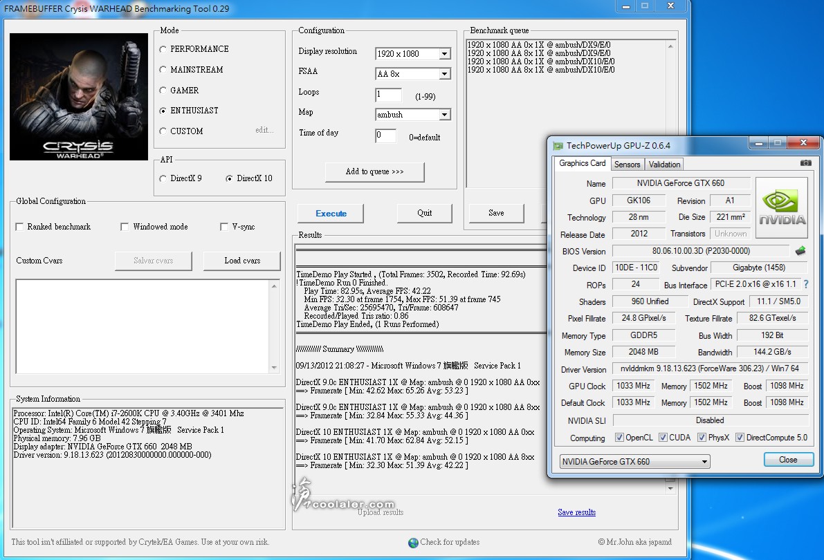The width and height of the screenshot is (824, 560).
Task: Click the Results panel scrollbar down arrow
Action: (x=670, y=489)
